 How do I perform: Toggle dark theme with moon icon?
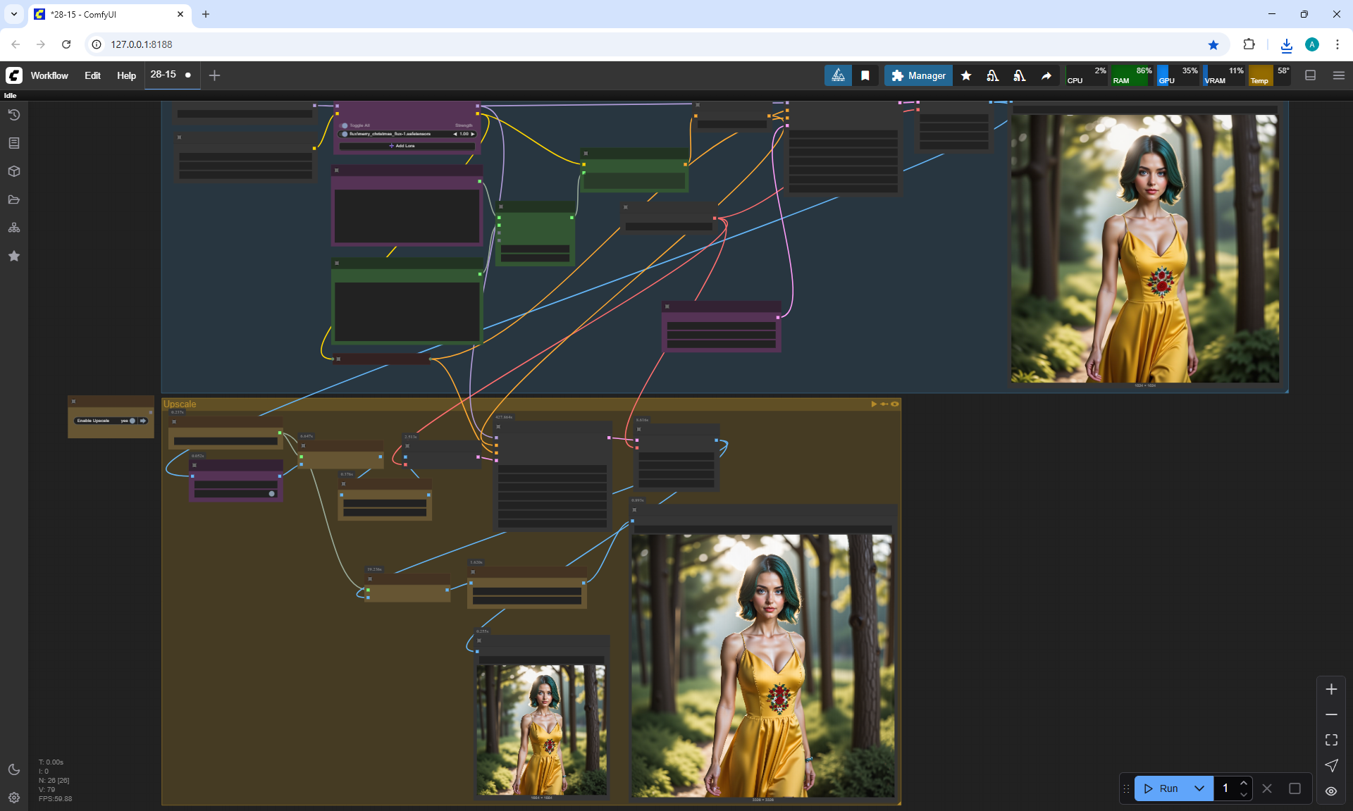14,769
